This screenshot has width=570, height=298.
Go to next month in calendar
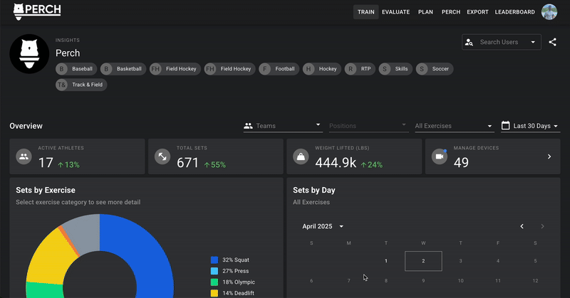(542, 226)
